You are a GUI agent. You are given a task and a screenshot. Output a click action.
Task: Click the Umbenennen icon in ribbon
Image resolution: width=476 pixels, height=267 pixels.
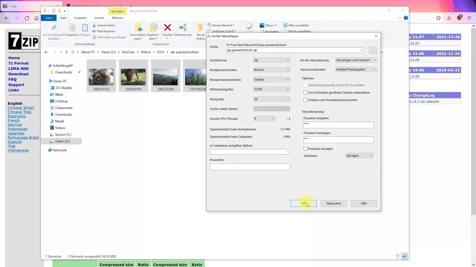pos(183,28)
